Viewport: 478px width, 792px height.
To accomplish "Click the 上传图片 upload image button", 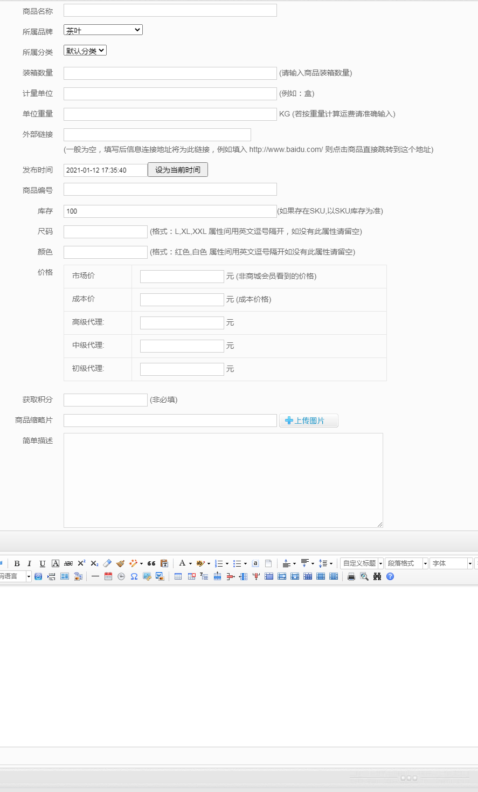I will click(308, 421).
